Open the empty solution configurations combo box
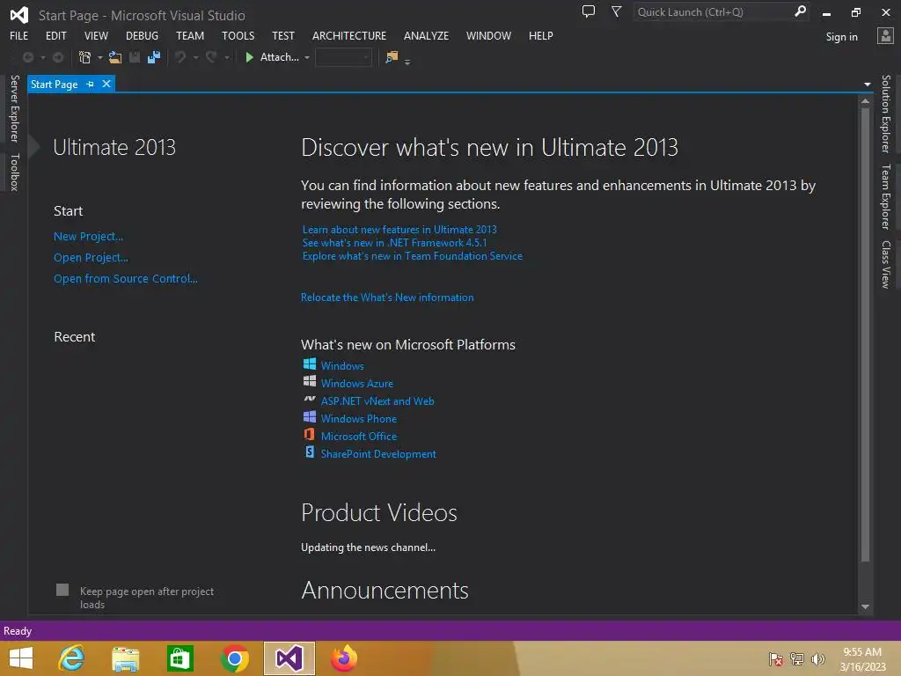Screen dimensions: 901x676 (343, 57)
